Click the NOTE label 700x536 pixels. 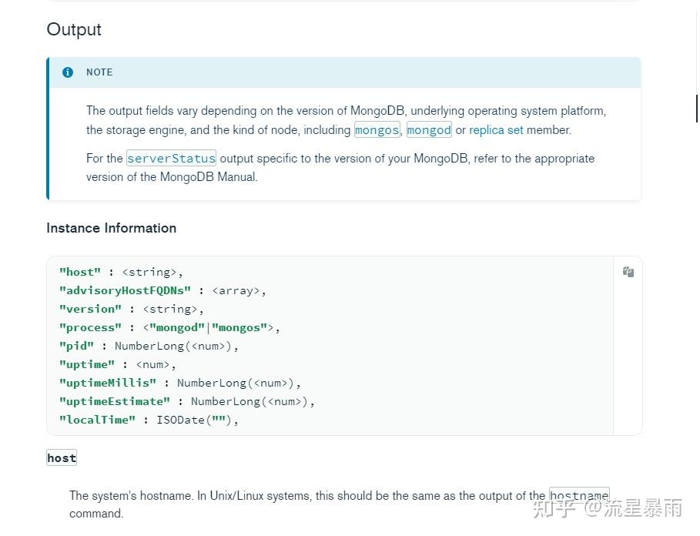click(x=99, y=72)
